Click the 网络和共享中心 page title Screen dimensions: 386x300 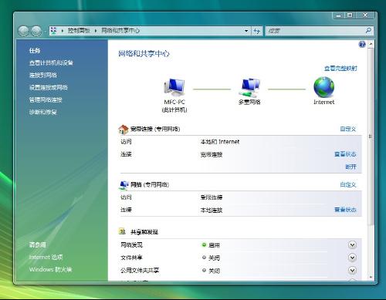[x=144, y=54]
